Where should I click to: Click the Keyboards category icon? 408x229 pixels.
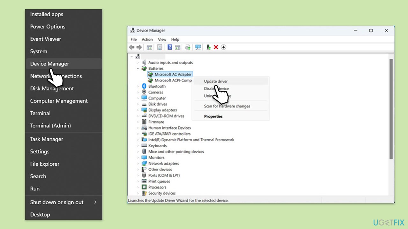[x=144, y=146]
